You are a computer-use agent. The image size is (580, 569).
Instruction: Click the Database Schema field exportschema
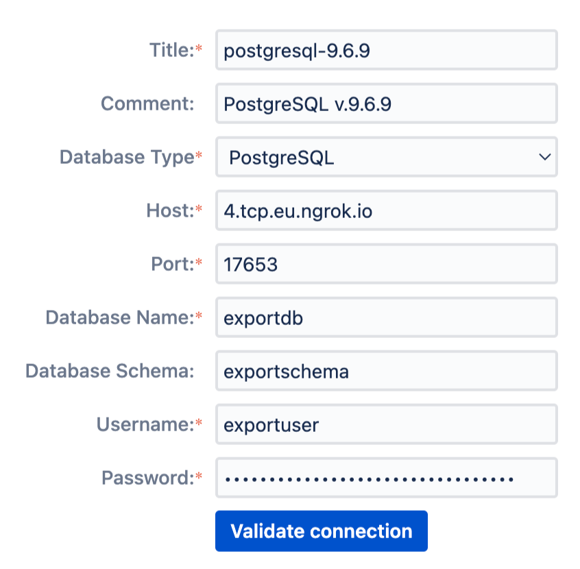click(386, 371)
